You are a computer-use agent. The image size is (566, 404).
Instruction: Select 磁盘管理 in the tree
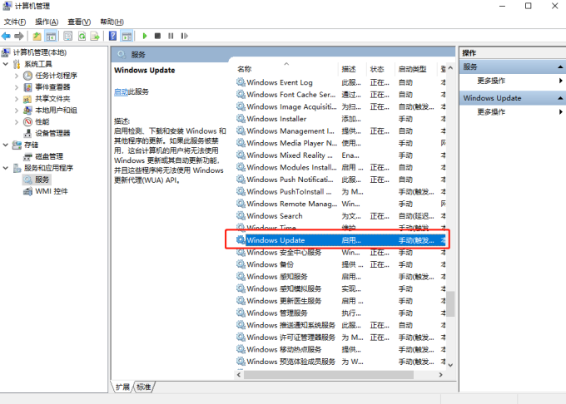[49, 156]
